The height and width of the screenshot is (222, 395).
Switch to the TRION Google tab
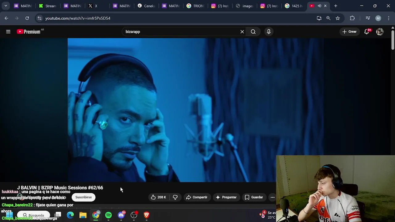[196, 6]
